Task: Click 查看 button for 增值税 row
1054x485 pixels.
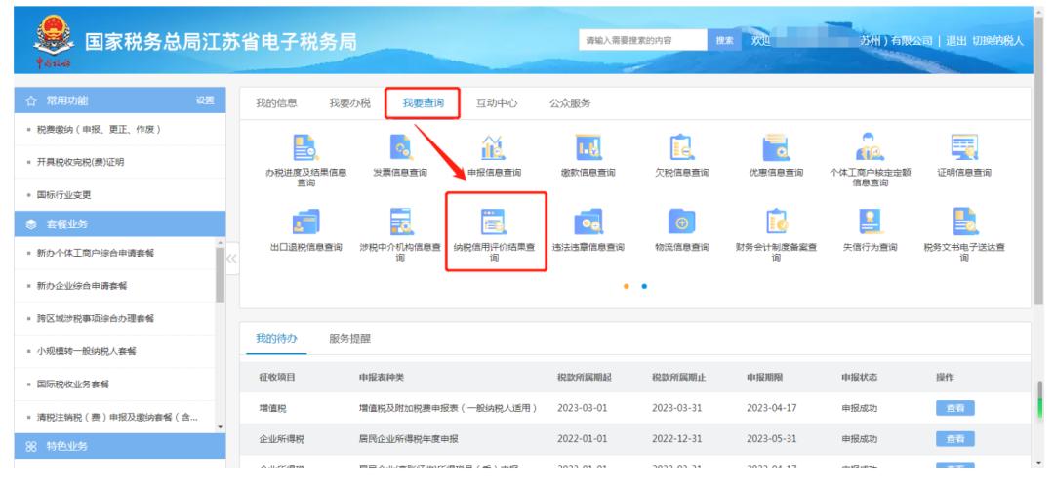Action: pyautogui.click(x=955, y=408)
